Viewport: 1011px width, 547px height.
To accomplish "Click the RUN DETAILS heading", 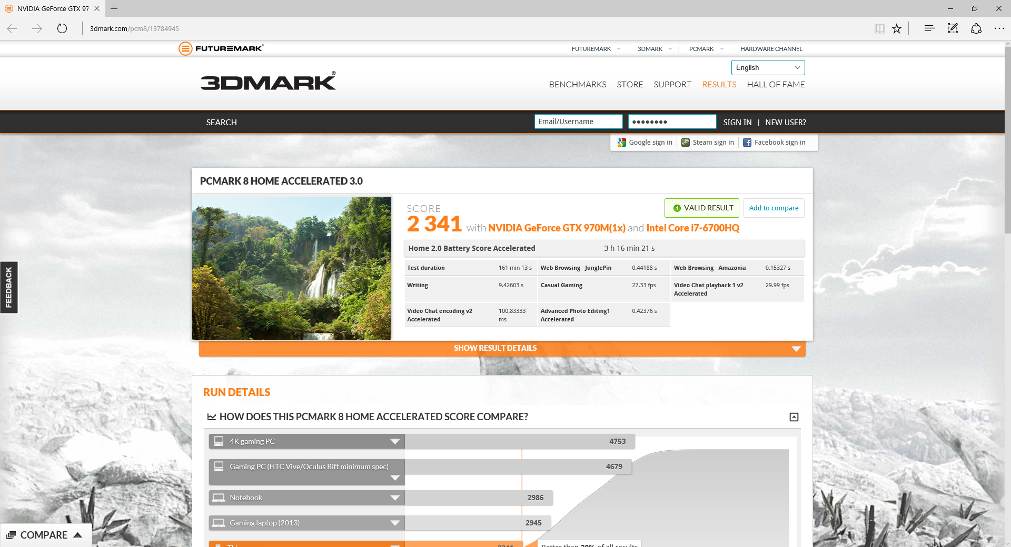I will coord(236,392).
